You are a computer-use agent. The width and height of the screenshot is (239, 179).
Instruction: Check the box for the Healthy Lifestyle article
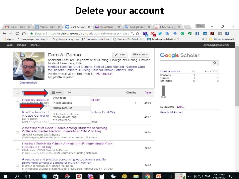(x=18, y=148)
